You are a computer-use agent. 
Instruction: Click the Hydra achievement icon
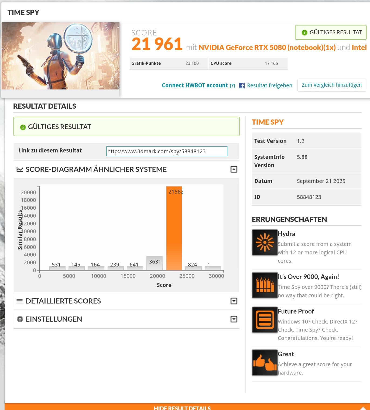pyautogui.click(x=265, y=242)
